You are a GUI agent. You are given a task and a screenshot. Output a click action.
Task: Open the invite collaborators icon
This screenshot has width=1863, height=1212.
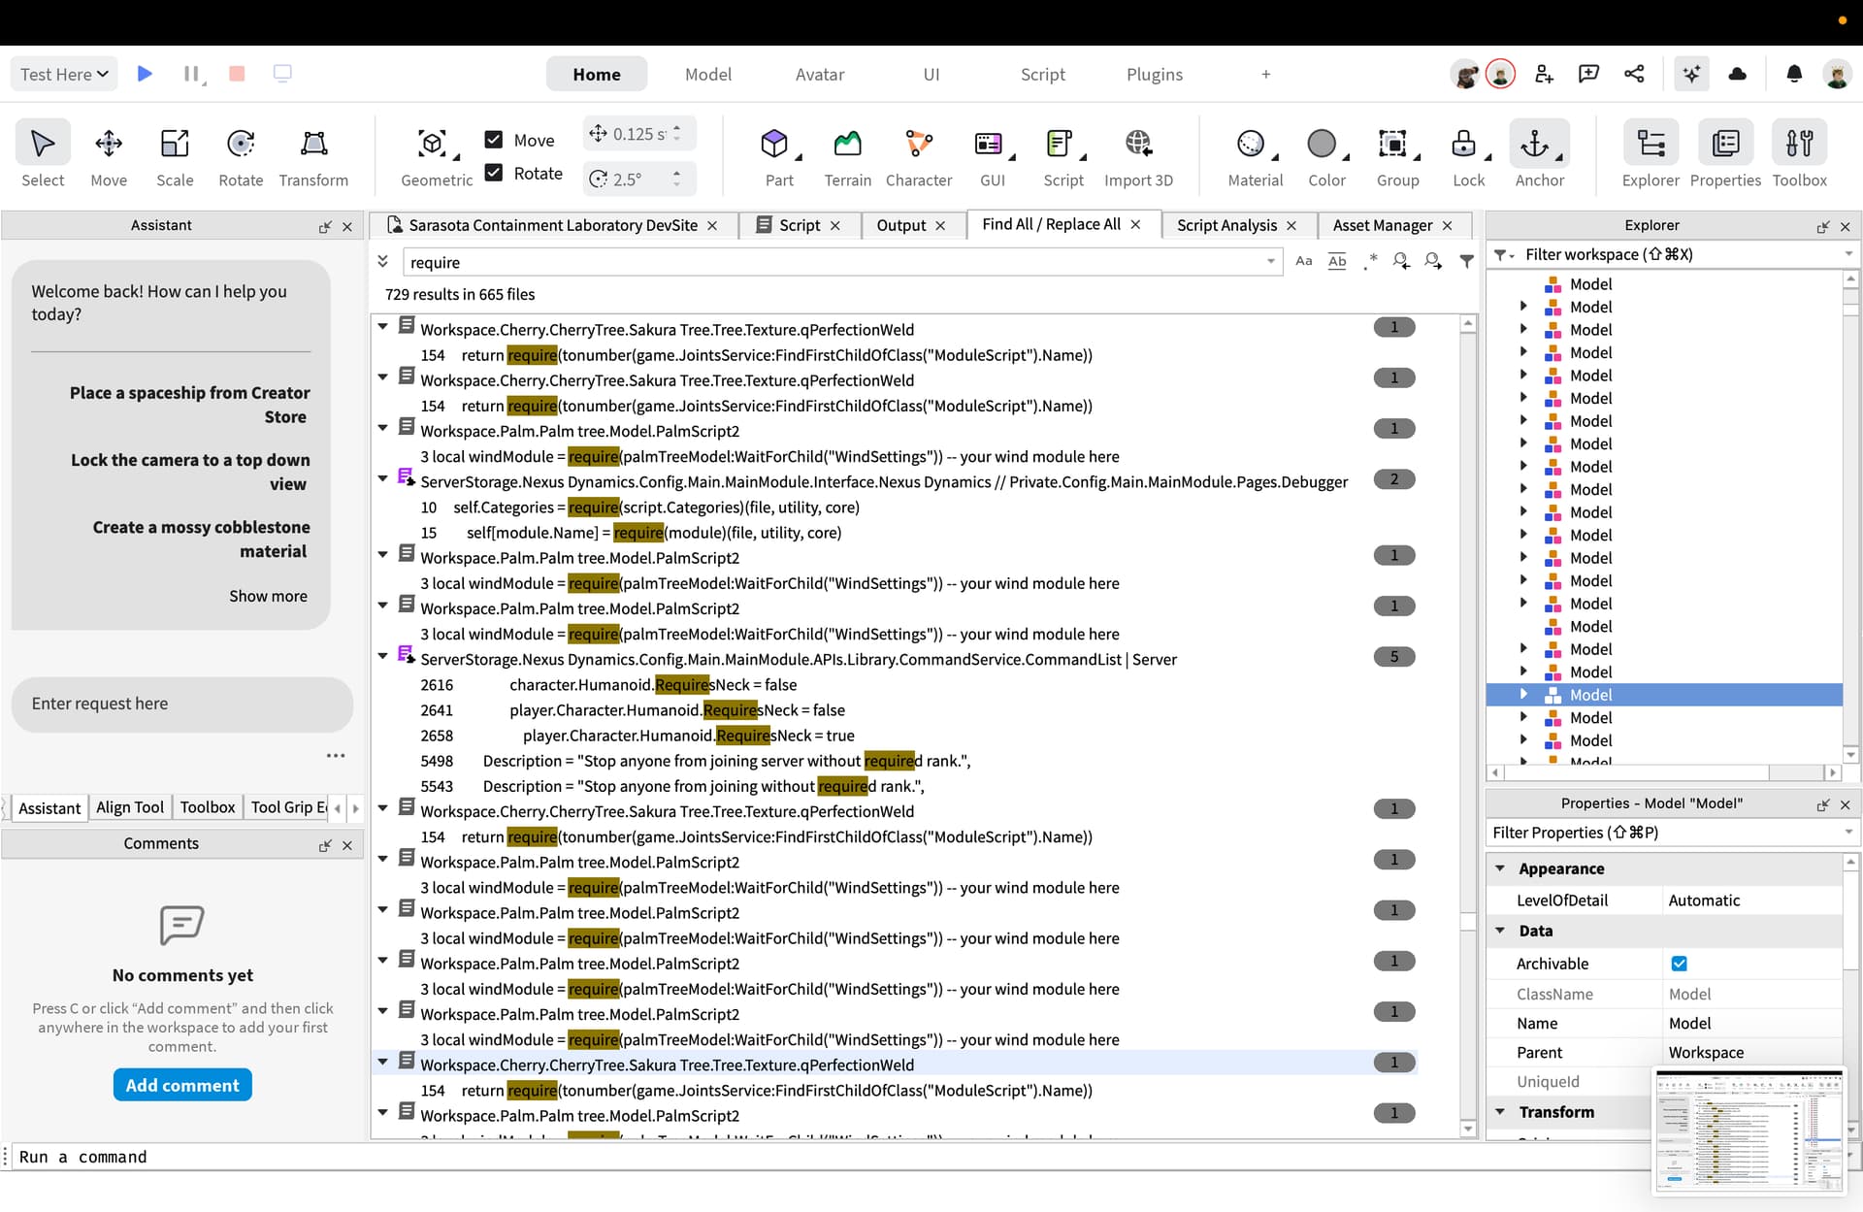(x=1544, y=74)
